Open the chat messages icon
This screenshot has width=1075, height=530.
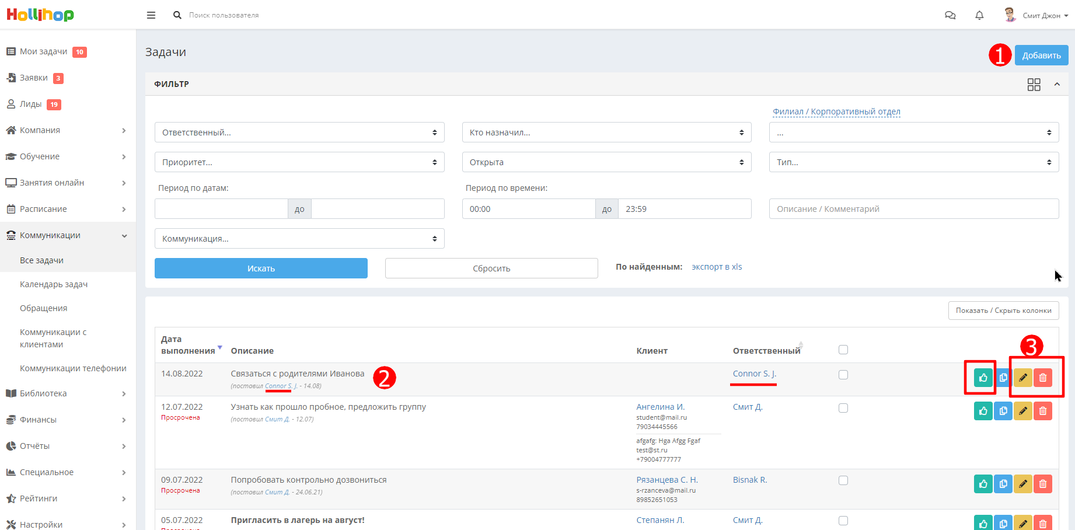950,15
